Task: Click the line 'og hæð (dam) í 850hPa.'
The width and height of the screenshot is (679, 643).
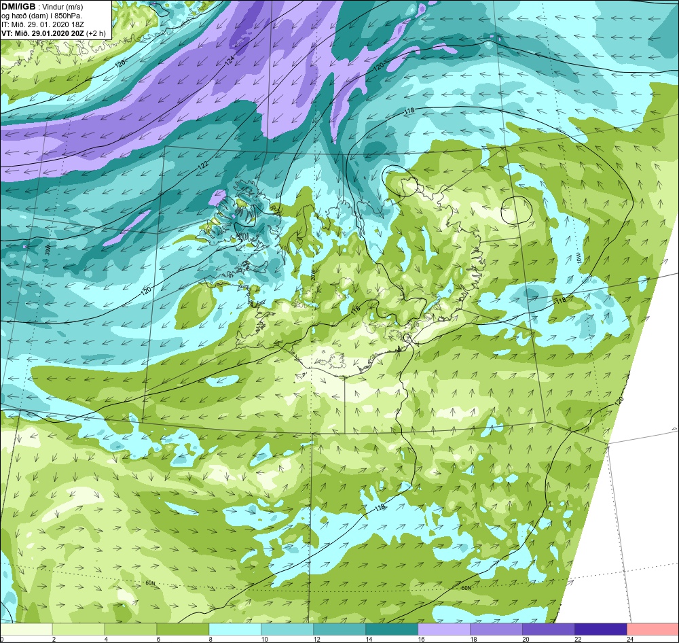Action: click(42, 16)
